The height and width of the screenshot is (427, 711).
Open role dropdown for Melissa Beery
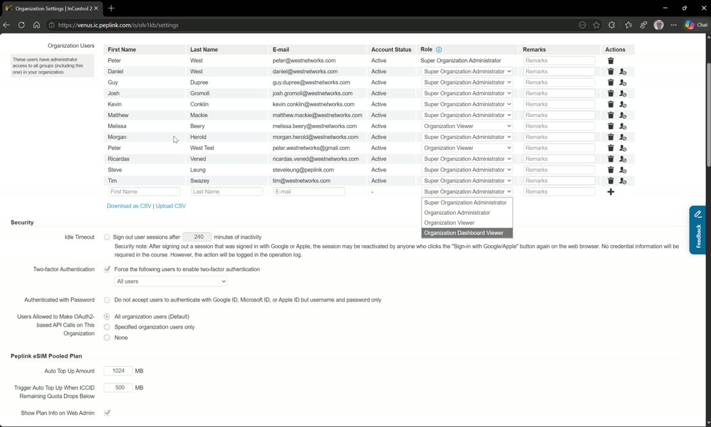(x=467, y=126)
